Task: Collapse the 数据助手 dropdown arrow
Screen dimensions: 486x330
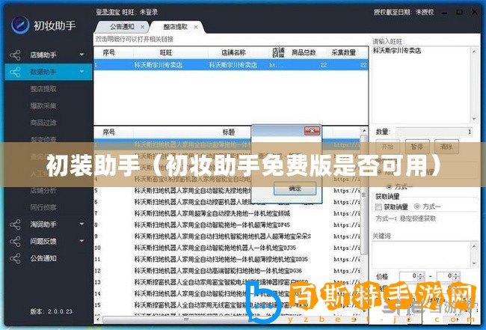Action: tap(81, 72)
